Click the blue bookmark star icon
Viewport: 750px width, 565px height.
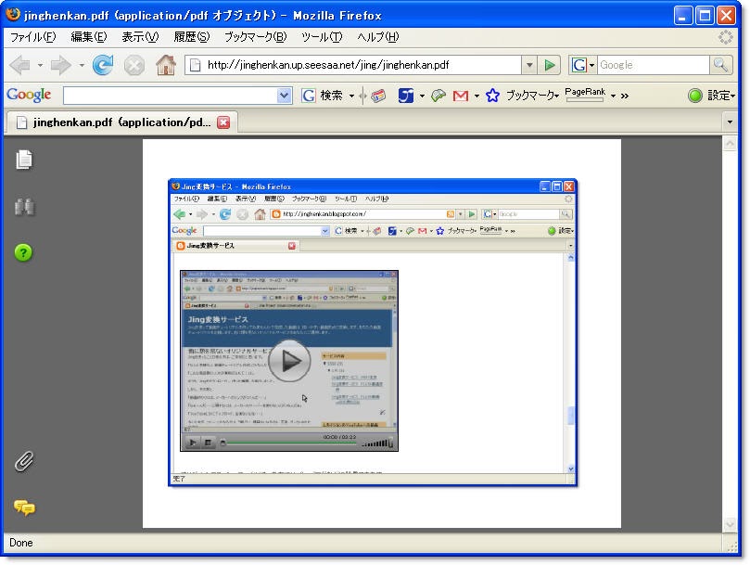pyautogui.click(x=492, y=96)
